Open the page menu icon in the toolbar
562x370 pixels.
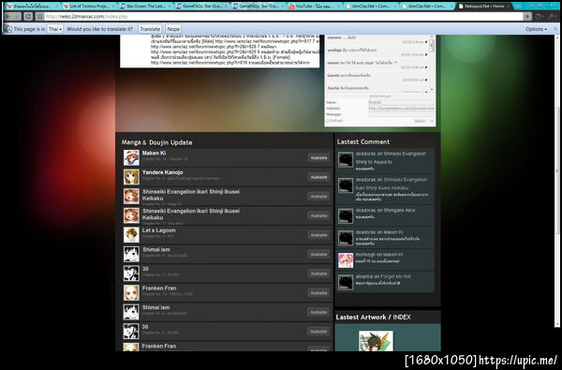[540, 16]
